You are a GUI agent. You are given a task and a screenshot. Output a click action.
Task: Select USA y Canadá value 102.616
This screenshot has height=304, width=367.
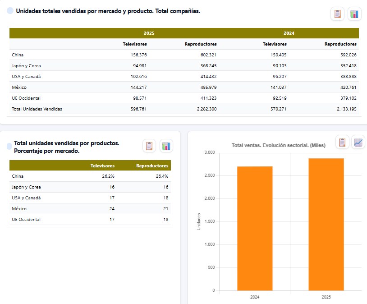(x=138, y=76)
